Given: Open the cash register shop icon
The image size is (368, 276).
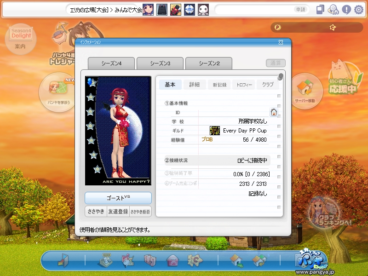Looking at the screenshot, I should (105, 260).
